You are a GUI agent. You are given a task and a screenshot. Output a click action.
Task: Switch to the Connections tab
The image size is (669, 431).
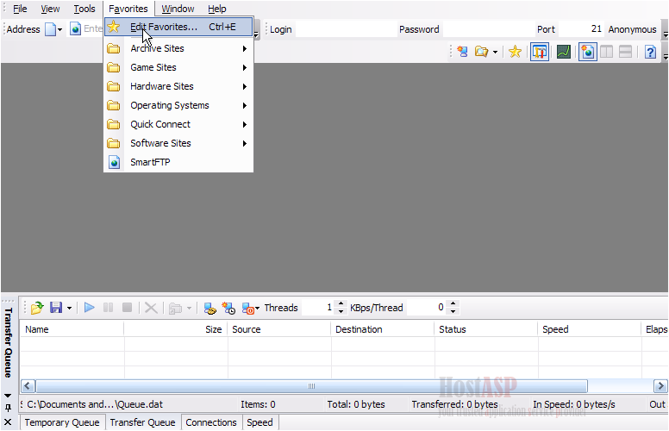pyautogui.click(x=211, y=422)
